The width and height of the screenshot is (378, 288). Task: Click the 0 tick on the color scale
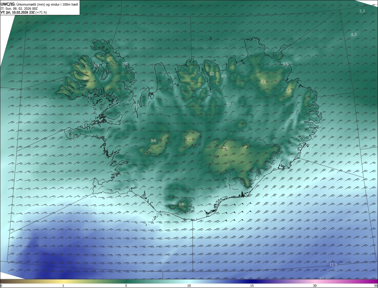point(1,286)
